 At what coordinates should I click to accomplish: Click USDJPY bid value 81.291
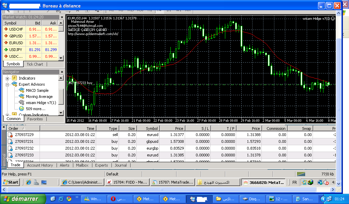pyautogui.click(x=35, y=50)
